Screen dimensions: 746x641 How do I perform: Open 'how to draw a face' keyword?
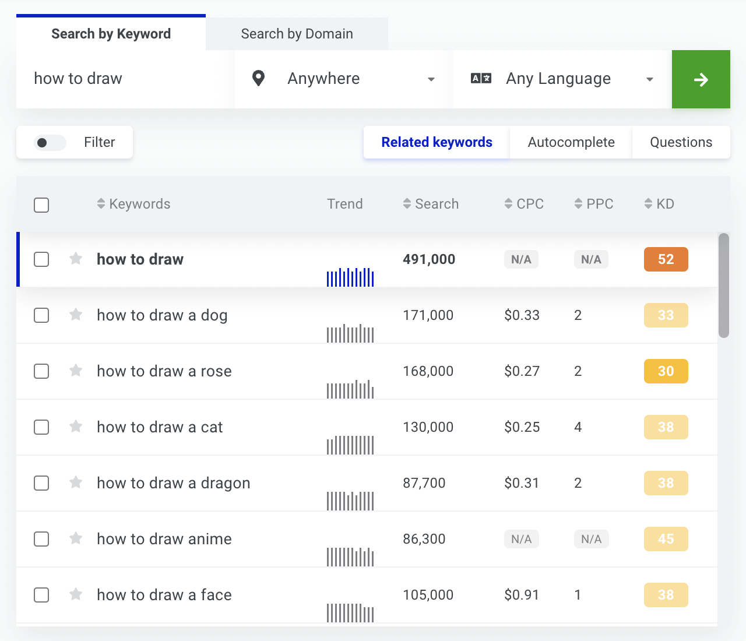tap(164, 595)
